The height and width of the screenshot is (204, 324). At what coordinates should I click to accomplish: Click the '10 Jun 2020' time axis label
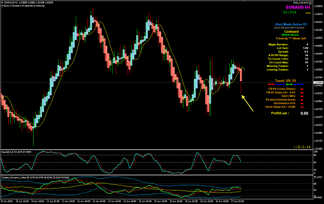coord(7,201)
